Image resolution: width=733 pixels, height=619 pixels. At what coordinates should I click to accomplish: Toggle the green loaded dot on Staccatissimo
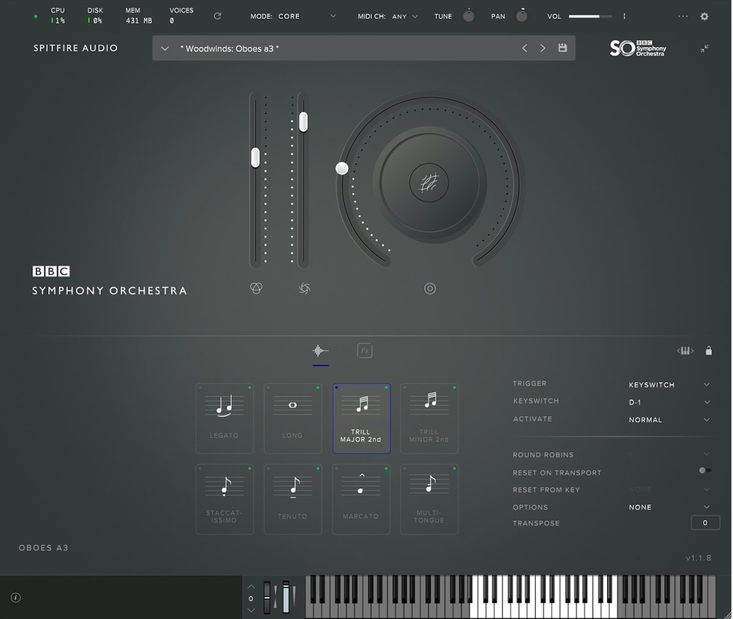[249, 468]
